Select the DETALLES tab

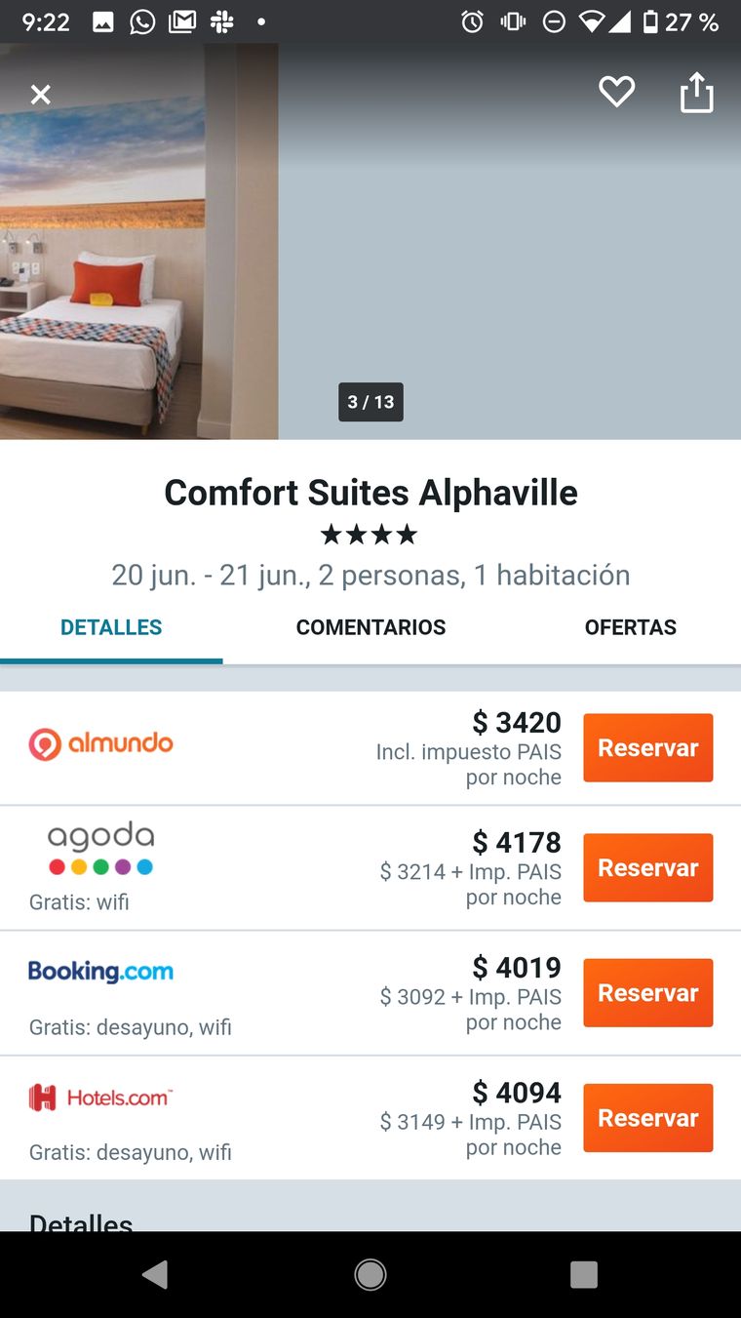[111, 627]
